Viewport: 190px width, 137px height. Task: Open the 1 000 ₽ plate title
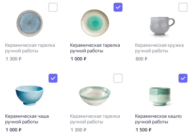pyautogui.click(x=95, y=48)
